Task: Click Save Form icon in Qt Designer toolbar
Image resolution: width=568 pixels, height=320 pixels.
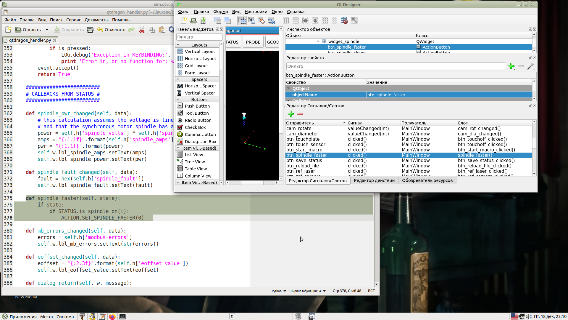Action: (203, 20)
